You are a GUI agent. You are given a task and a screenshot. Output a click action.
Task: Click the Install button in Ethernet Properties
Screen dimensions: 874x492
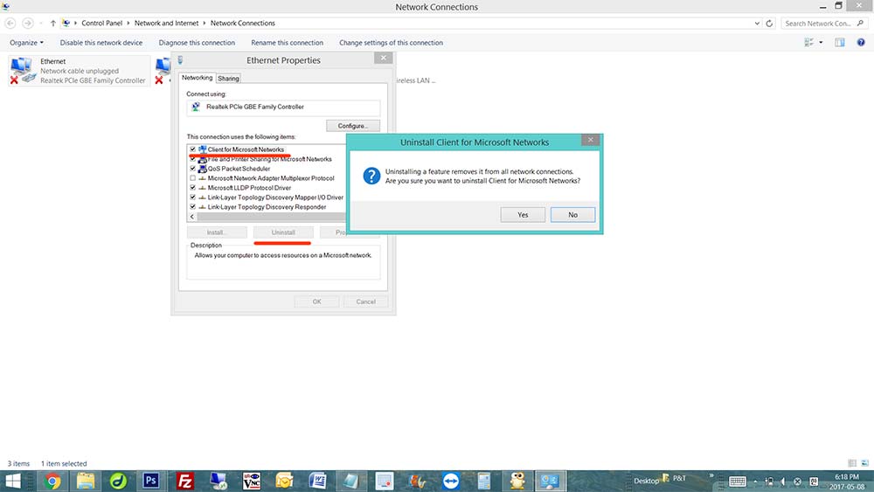(217, 232)
